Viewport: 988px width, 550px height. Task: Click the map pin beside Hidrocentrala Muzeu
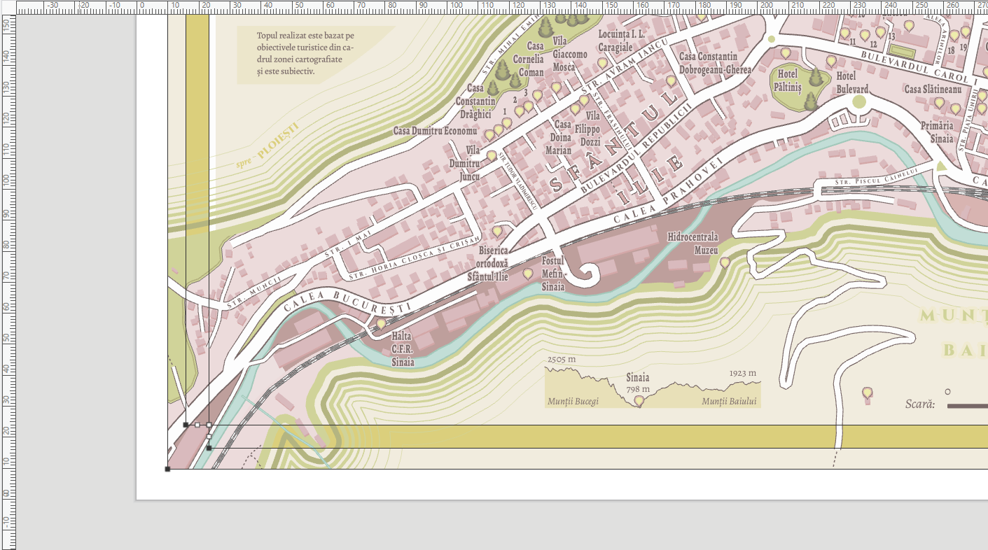(x=725, y=262)
